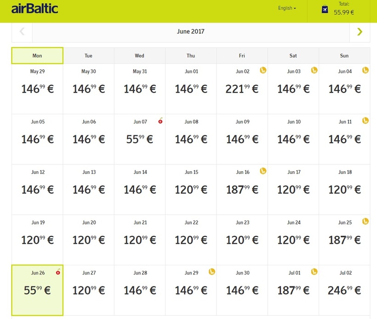Go to the previous month arrow
This screenshot has height=319, width=377.
click(x=22, y=32)
